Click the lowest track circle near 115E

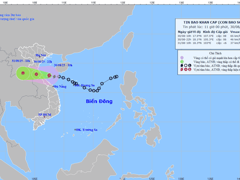[93, 90]
